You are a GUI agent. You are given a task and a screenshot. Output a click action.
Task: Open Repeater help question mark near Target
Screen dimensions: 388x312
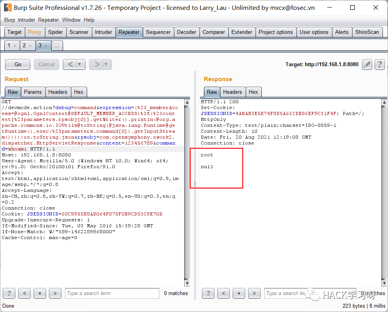380,65
